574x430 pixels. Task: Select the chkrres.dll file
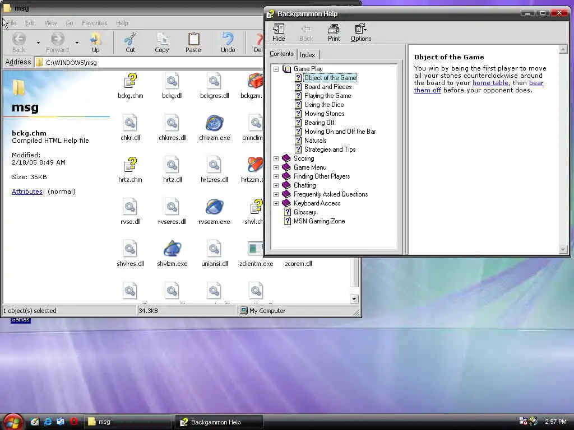coord(172,128)
